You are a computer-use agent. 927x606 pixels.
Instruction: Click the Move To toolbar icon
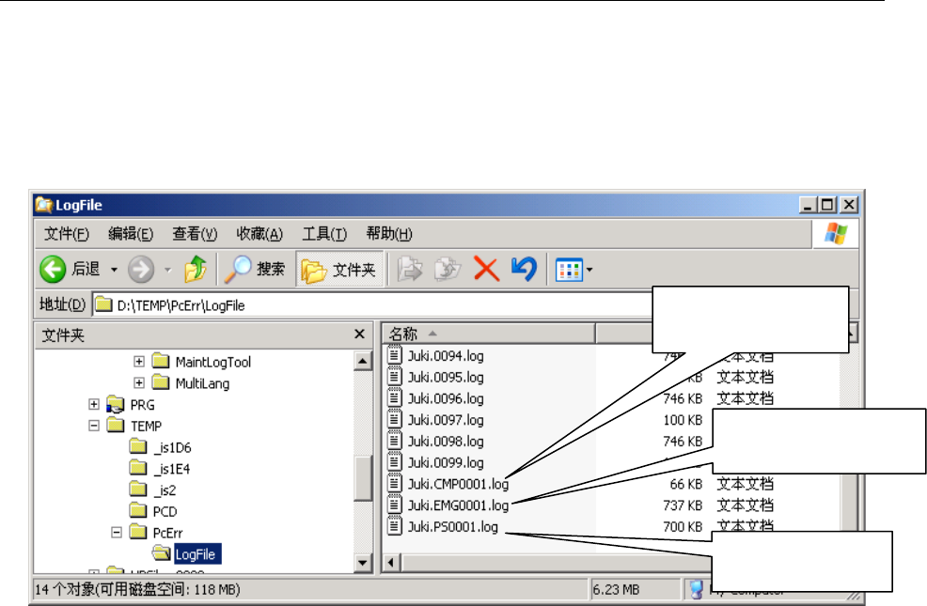[409, 270]
